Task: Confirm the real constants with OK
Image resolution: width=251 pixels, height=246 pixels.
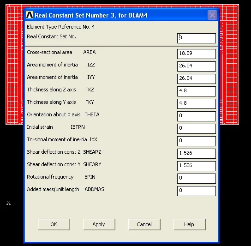Action: point(54,224)
